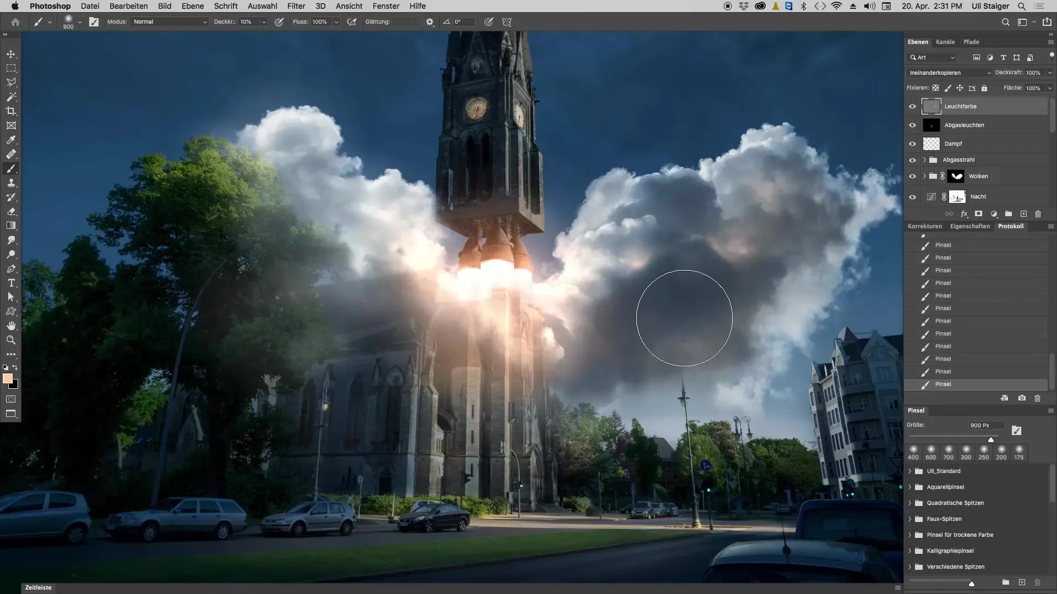Open the Eigenschaften tab

(970, 226)
